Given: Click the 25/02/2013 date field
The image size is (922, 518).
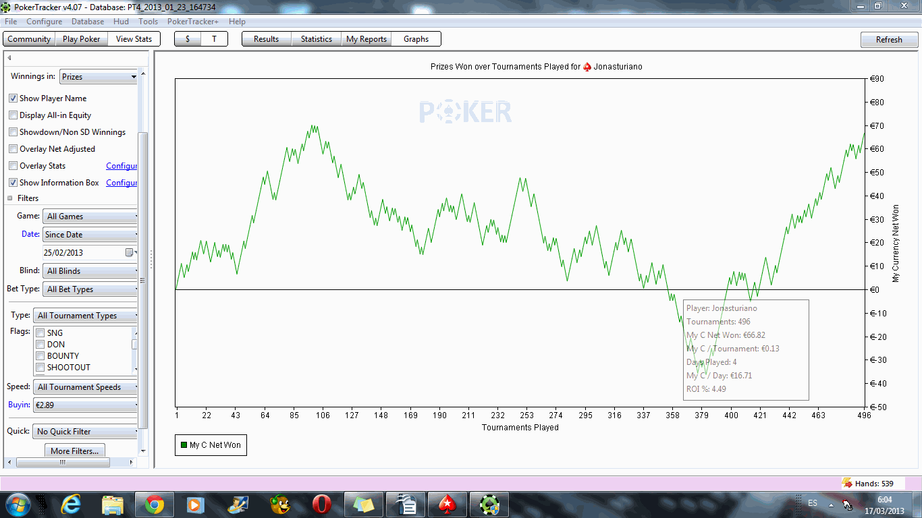Looking at the screenshot, I should (x=83, y=253).
